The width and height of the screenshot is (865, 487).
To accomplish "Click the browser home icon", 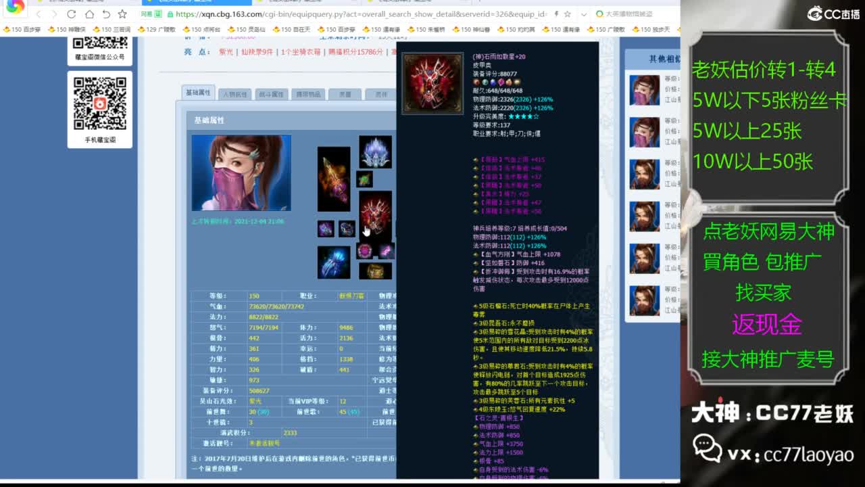I will coord(89,14).
